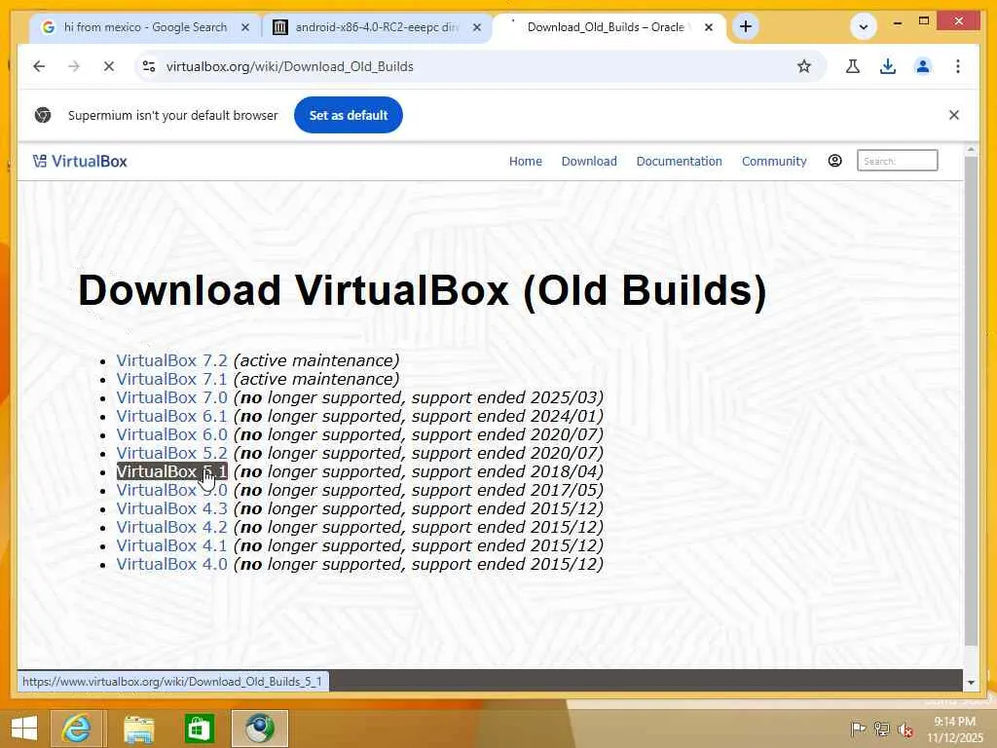This screenshot has width=997, height=748.
Task: Open VirtualBox 6.1 link
Action: click(171, 416)
